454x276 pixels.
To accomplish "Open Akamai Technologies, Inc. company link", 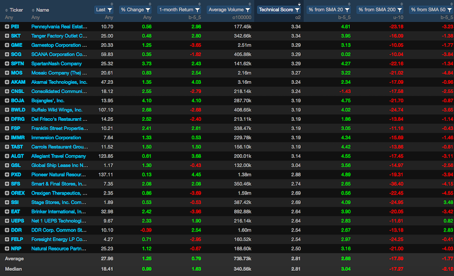I will (59, 82).
